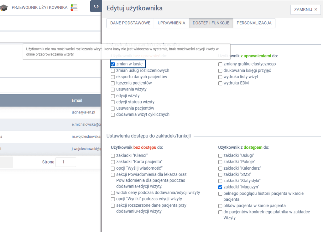Open the UPRAWNIENIA tab
Viewport: 323px width, 232px height.
click(171, 23)
